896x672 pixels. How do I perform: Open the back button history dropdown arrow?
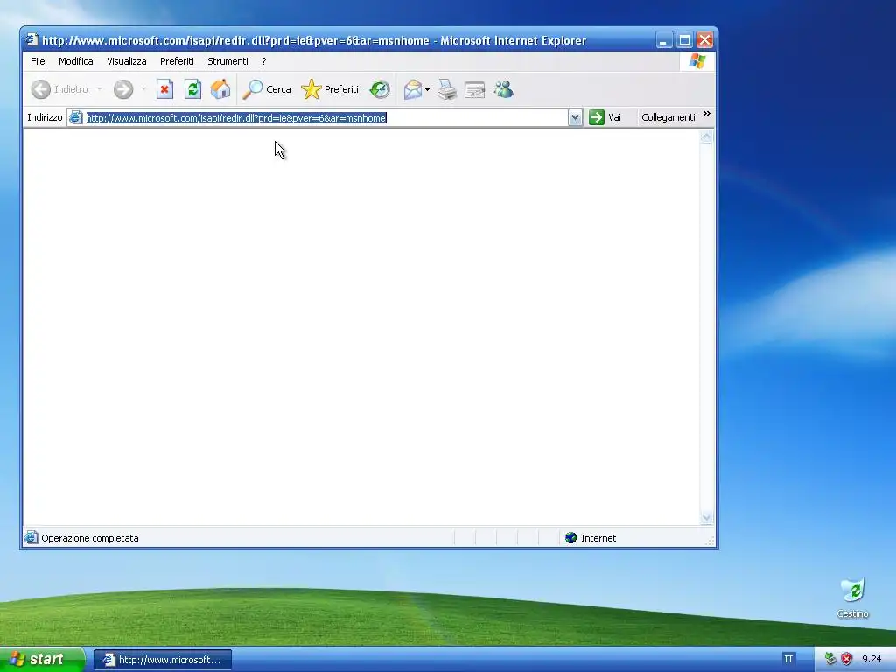[100, 89]
